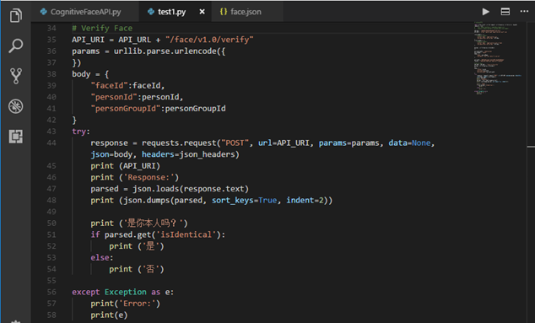Viewport: 535px width, 323px height.
Task: Click "data=None" on line 44
Action: click(409, 143)
